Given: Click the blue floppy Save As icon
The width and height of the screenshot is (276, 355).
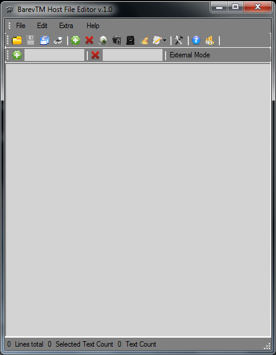Looking at the screenshot, I should pyautogui.click(x=44, y=40).
